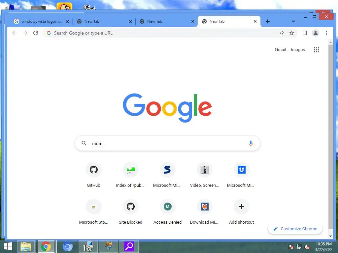Open File Explorer from taskbar

(x=26, y=246)
